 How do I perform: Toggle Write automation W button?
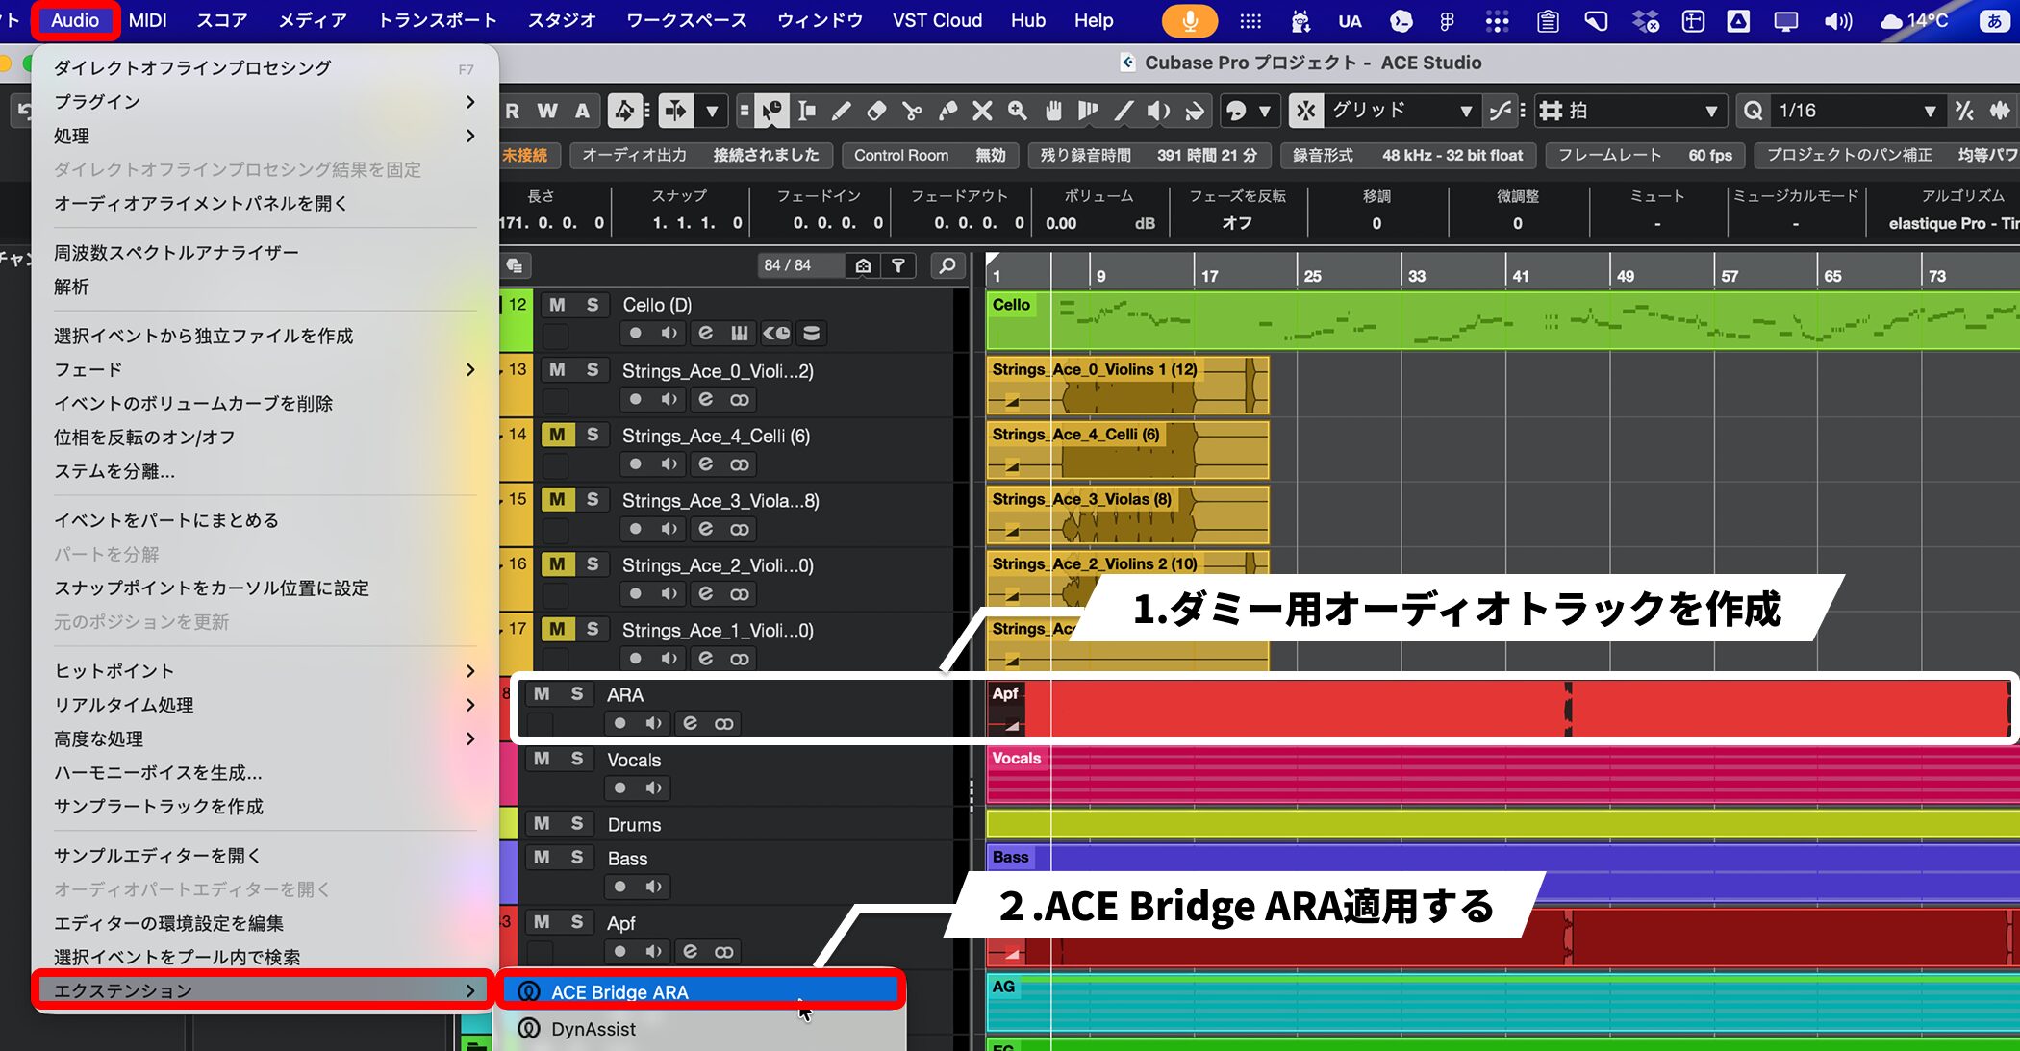(x=547, y=112)
